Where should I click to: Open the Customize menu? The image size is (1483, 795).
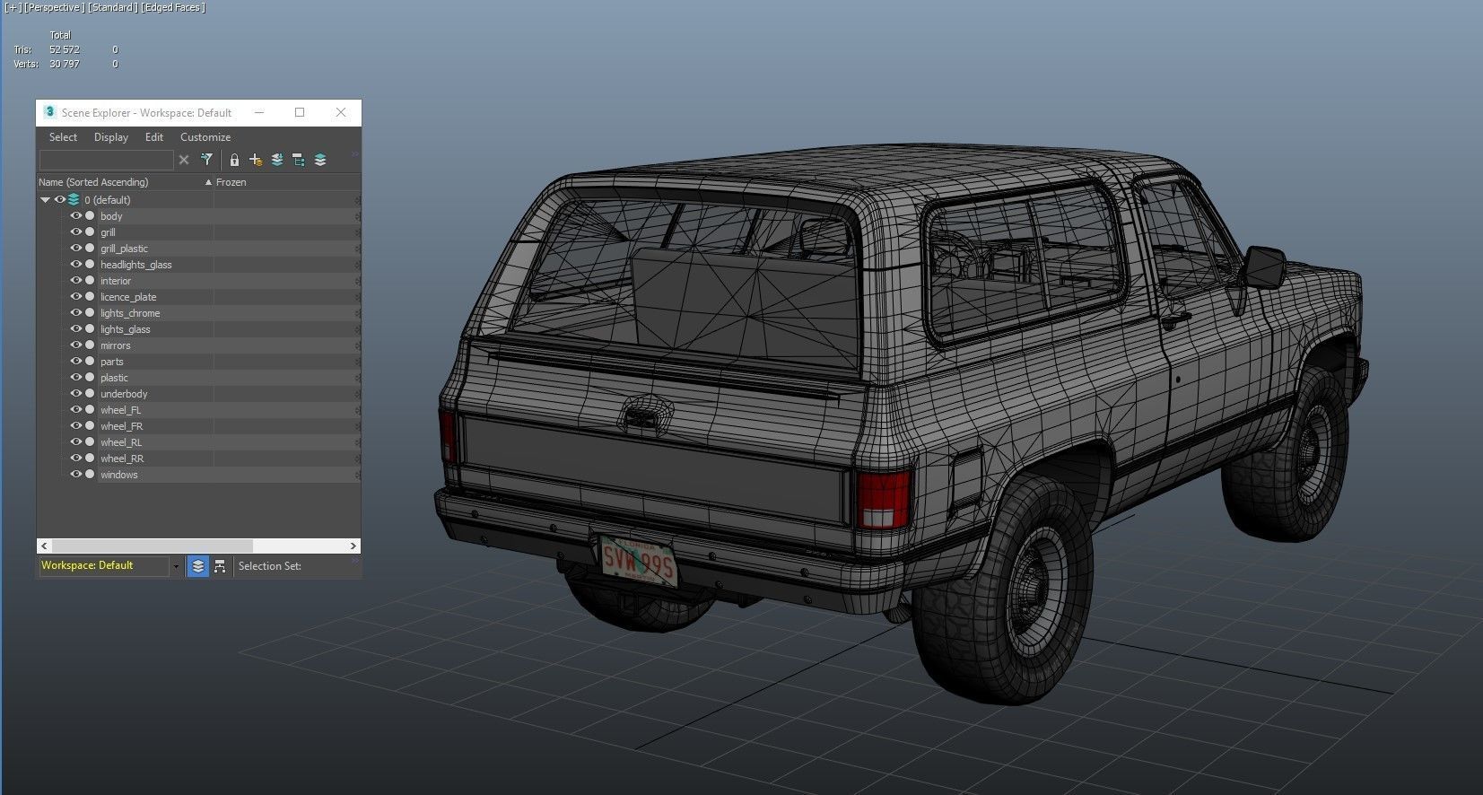point(205,137)
